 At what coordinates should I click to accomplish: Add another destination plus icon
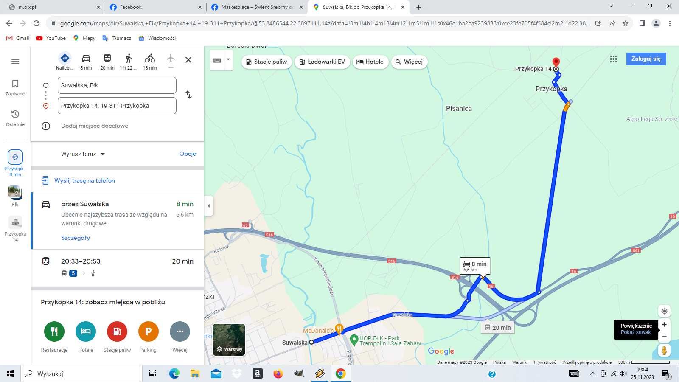tap(46, 126)
